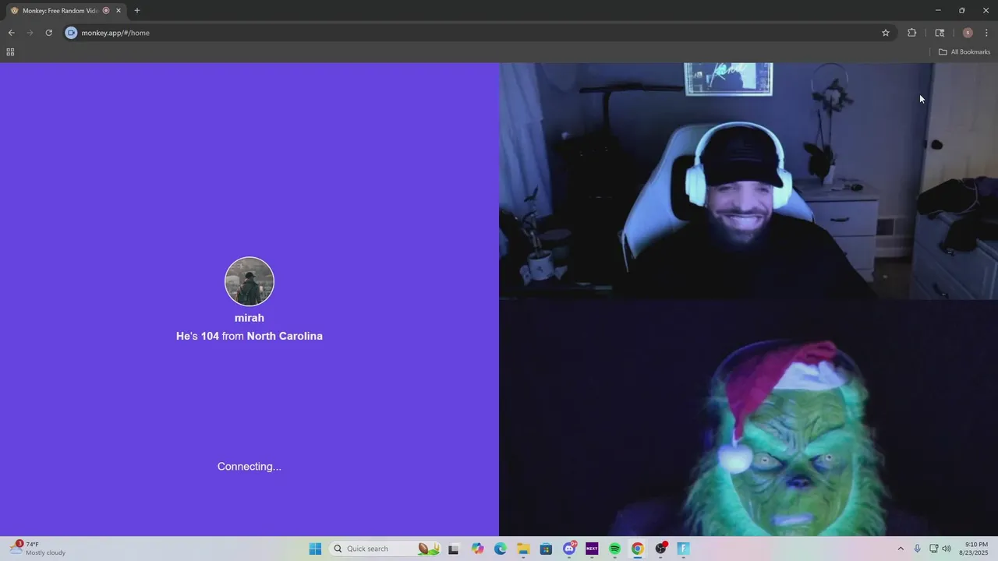Open Spotify from the taskbar
Screen dimensions: 998x561
615,549
